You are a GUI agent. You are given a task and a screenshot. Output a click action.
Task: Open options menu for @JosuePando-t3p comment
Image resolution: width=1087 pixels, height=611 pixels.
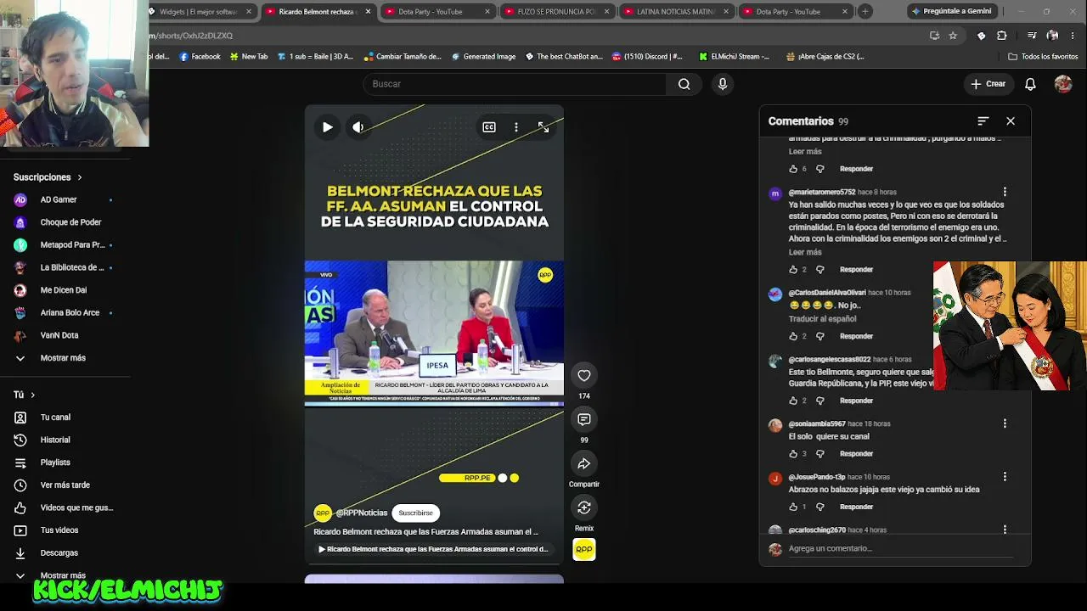pyautogui.click(x=1005, y=477)
